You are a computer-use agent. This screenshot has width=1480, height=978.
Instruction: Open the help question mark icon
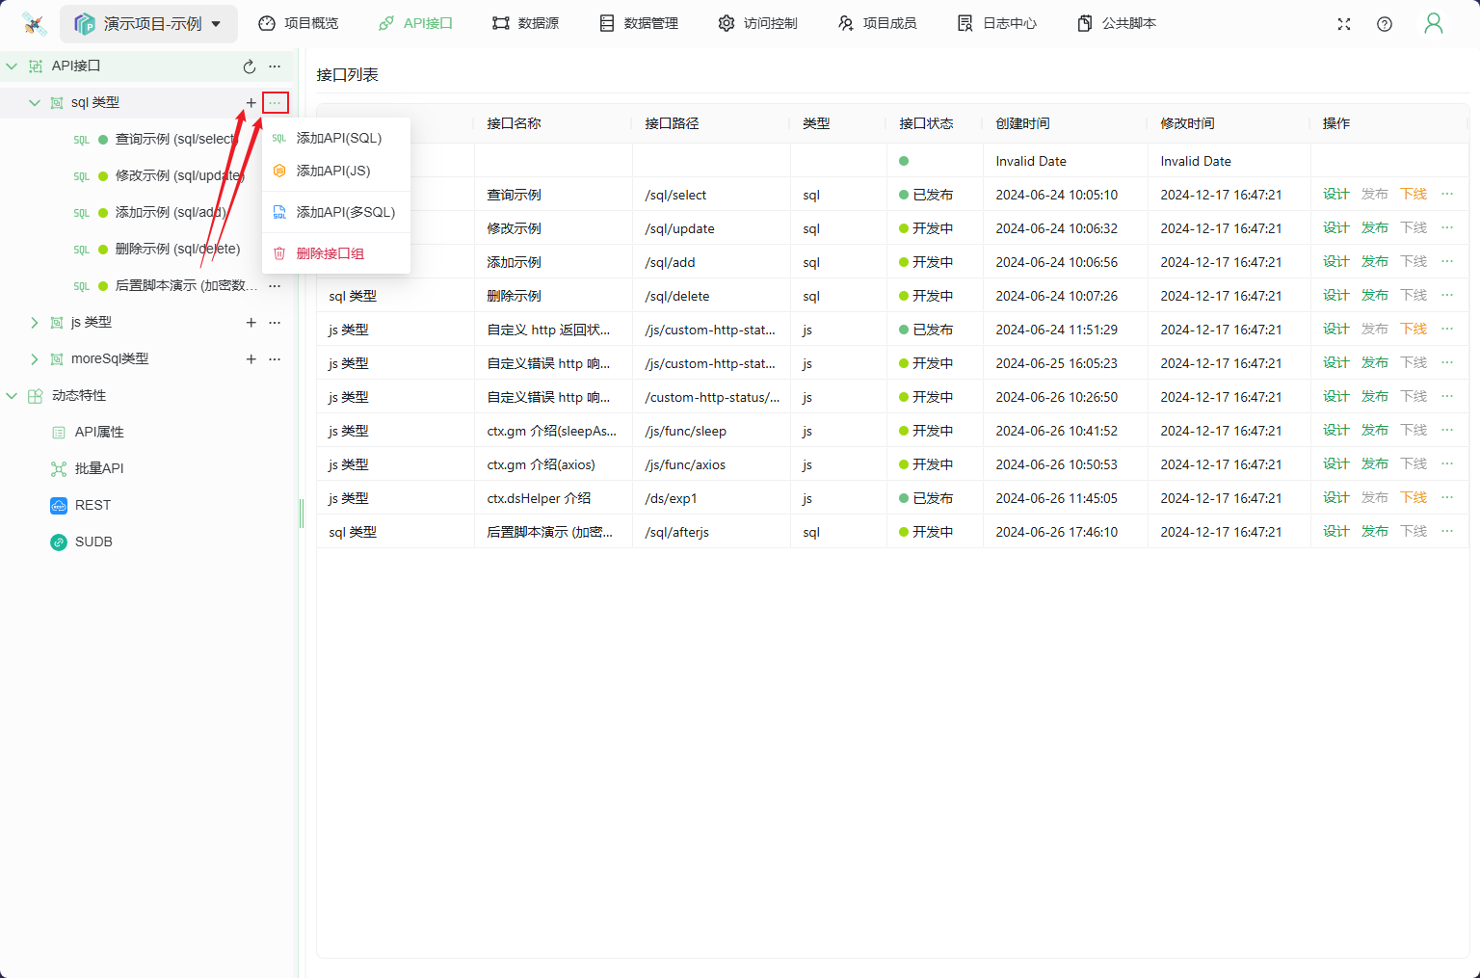click(x=1385, y=24)
